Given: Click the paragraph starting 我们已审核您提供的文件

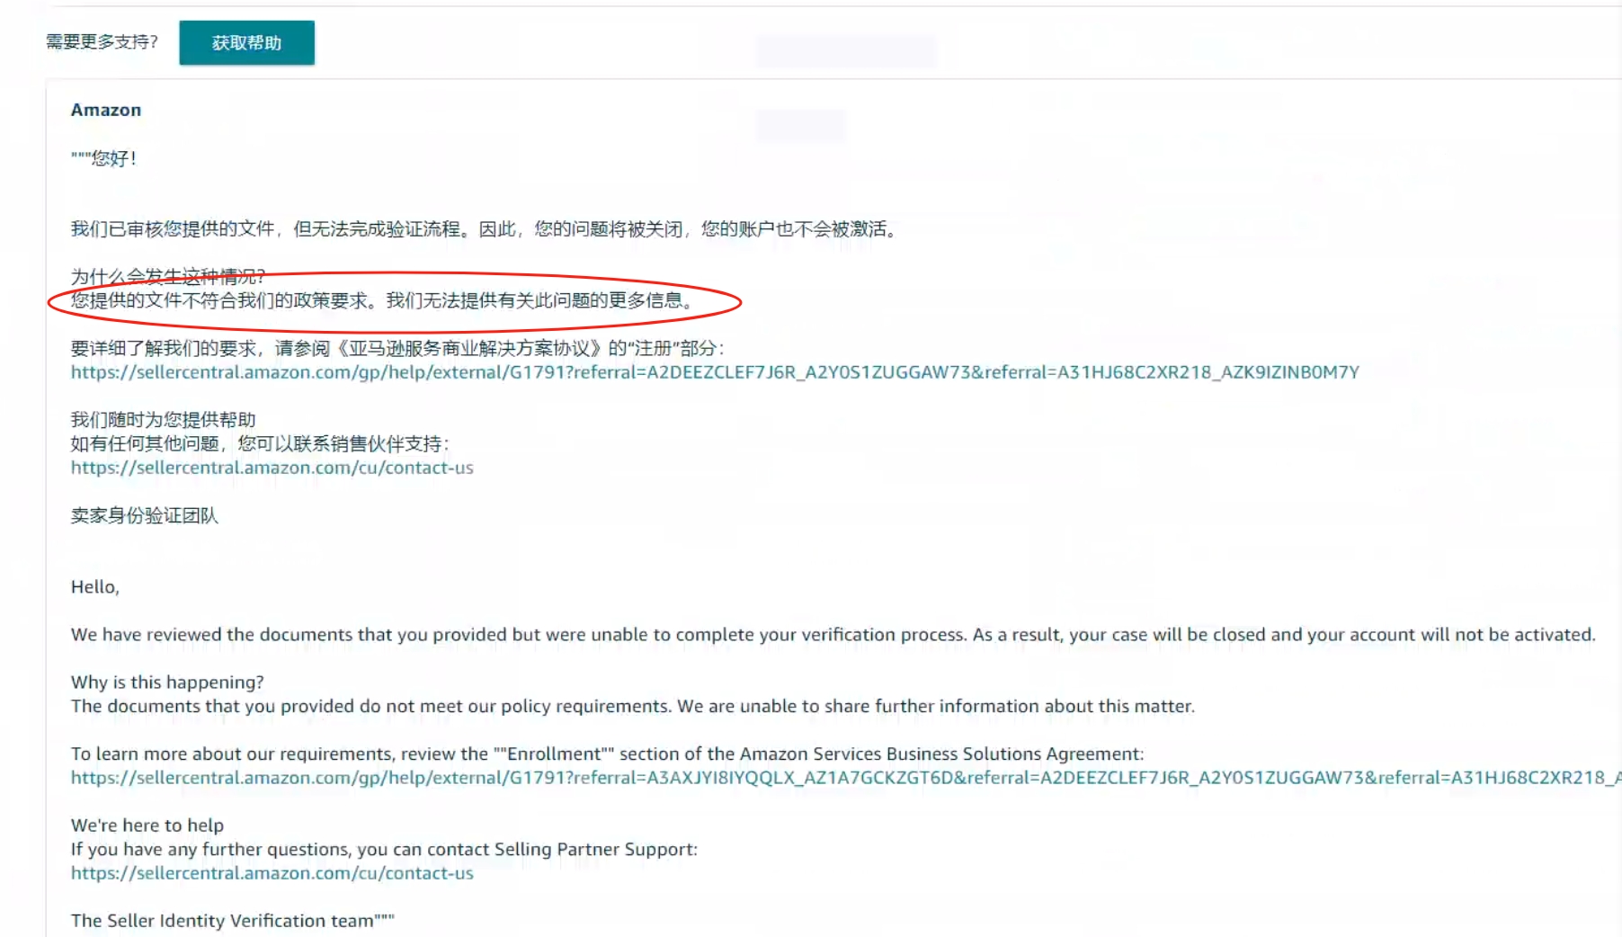Looking at the screenshot, I should pyautogui.click(x=484, y=229).
